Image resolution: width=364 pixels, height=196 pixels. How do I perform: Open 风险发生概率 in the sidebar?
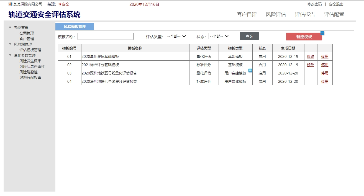click(30, 61)
